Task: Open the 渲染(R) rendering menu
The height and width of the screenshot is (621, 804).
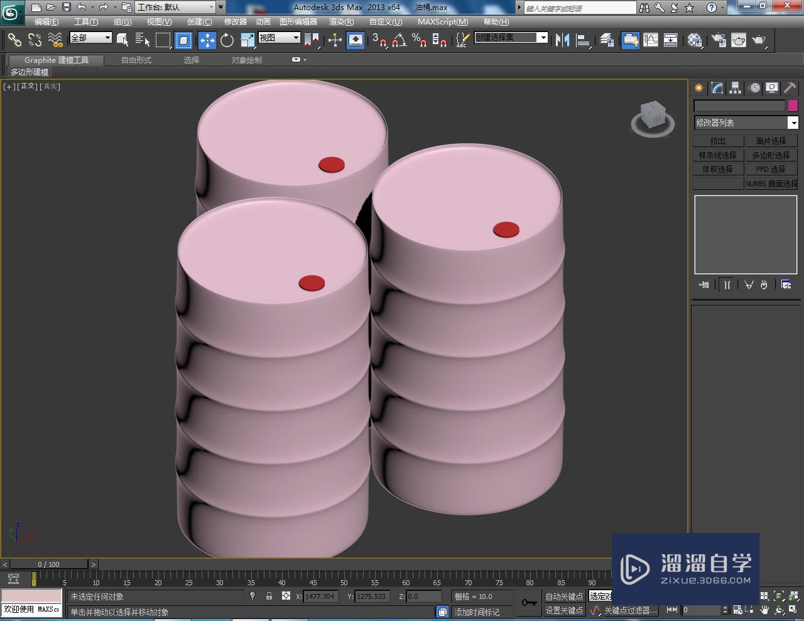Action: tap(341, 22)
